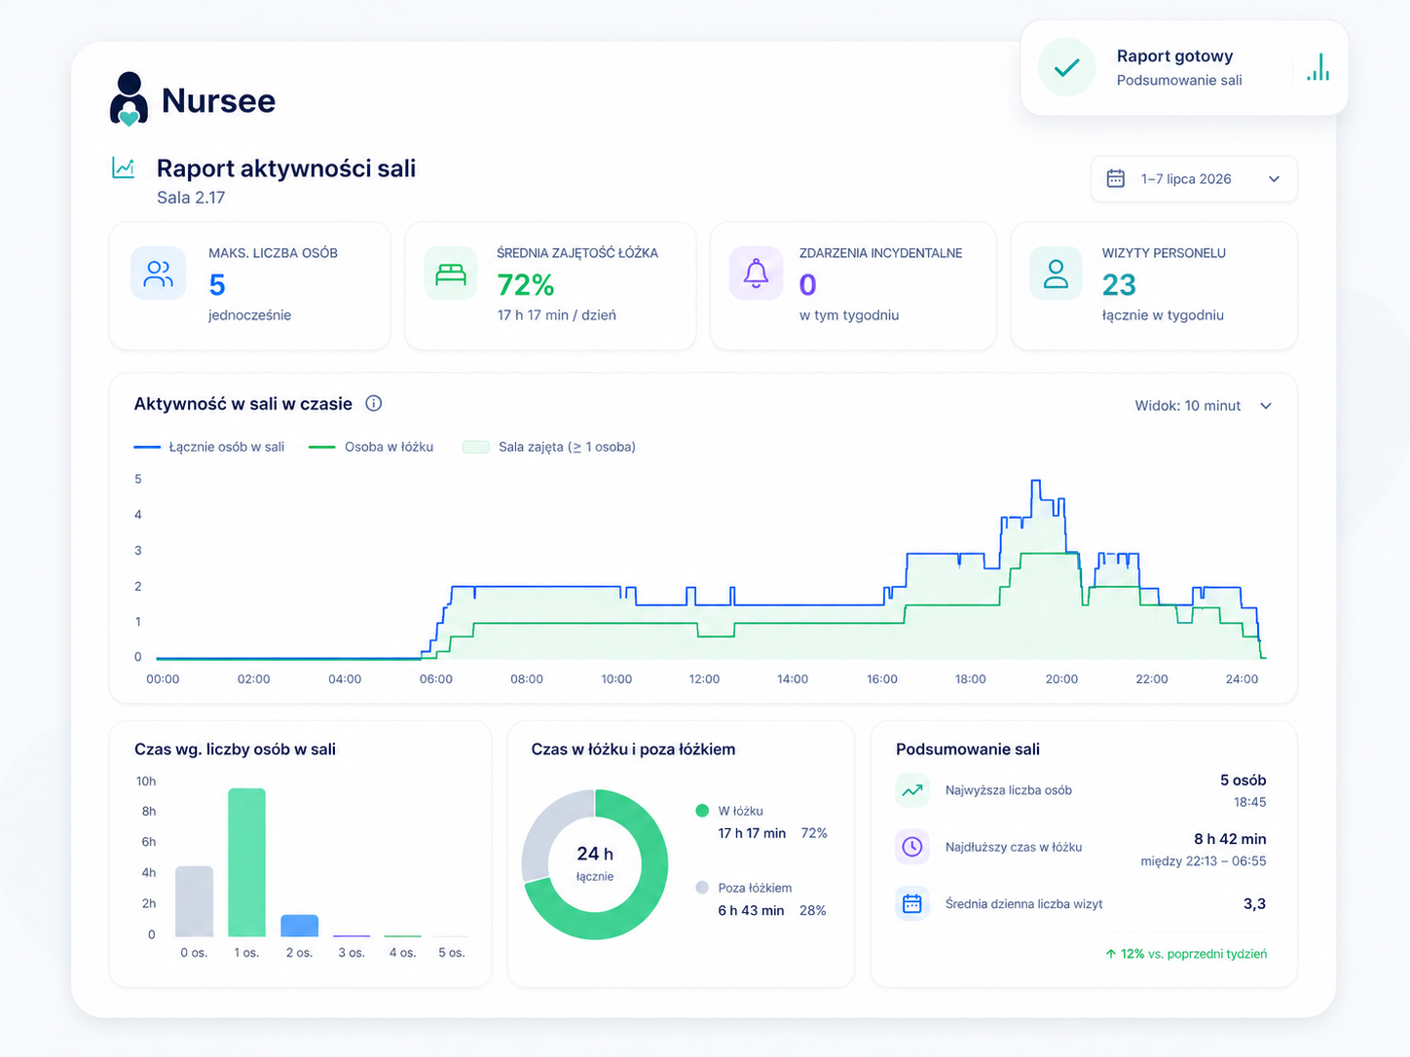This screenshot has width=1410, height=1057.
Task: Click the bed icon on Średnia zajętość łóżka card
Action: pyautogui.click(x=451, y=273)
